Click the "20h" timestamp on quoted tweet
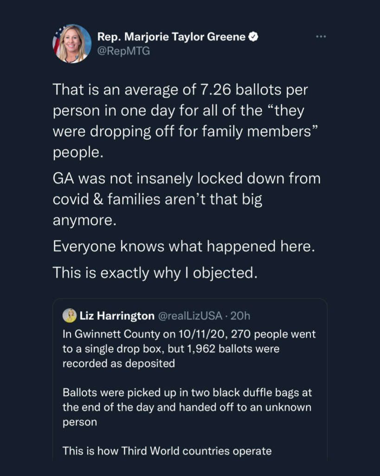 (240, 316)
